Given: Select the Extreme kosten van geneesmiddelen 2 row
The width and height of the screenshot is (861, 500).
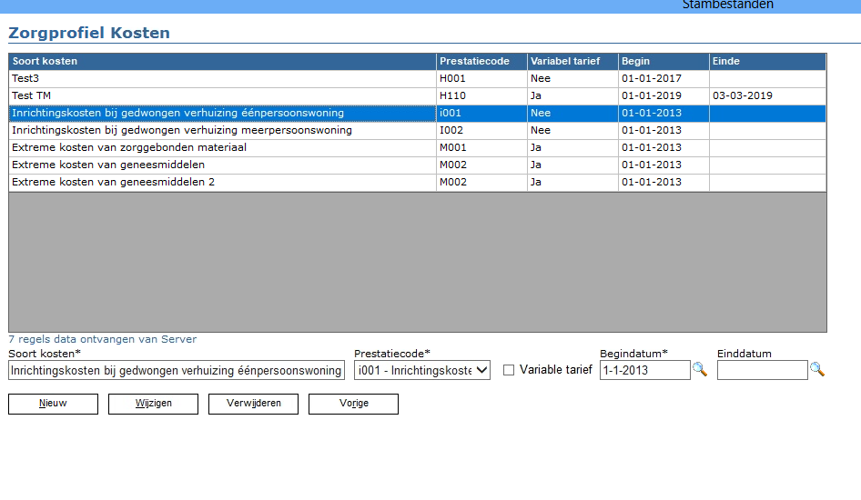Looking at the screenshot, I should [x=222, y=182].
